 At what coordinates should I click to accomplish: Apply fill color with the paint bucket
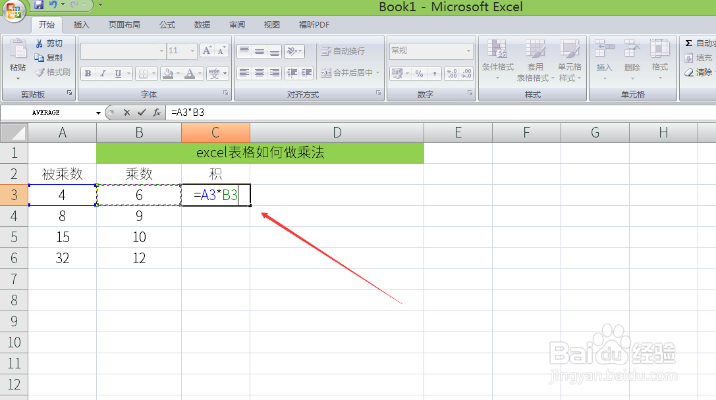click(x=168, y=73)
